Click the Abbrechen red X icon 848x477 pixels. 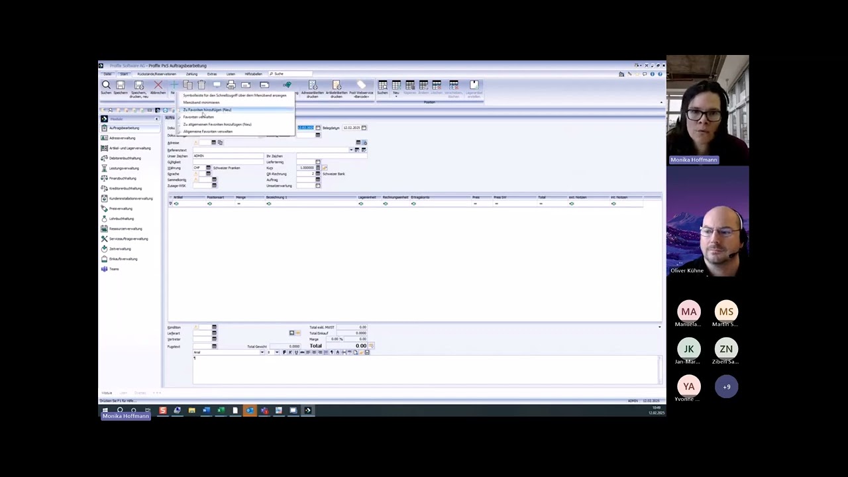point(158,85)
